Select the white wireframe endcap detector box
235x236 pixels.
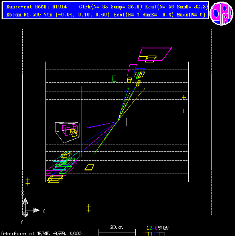point(67,132)
